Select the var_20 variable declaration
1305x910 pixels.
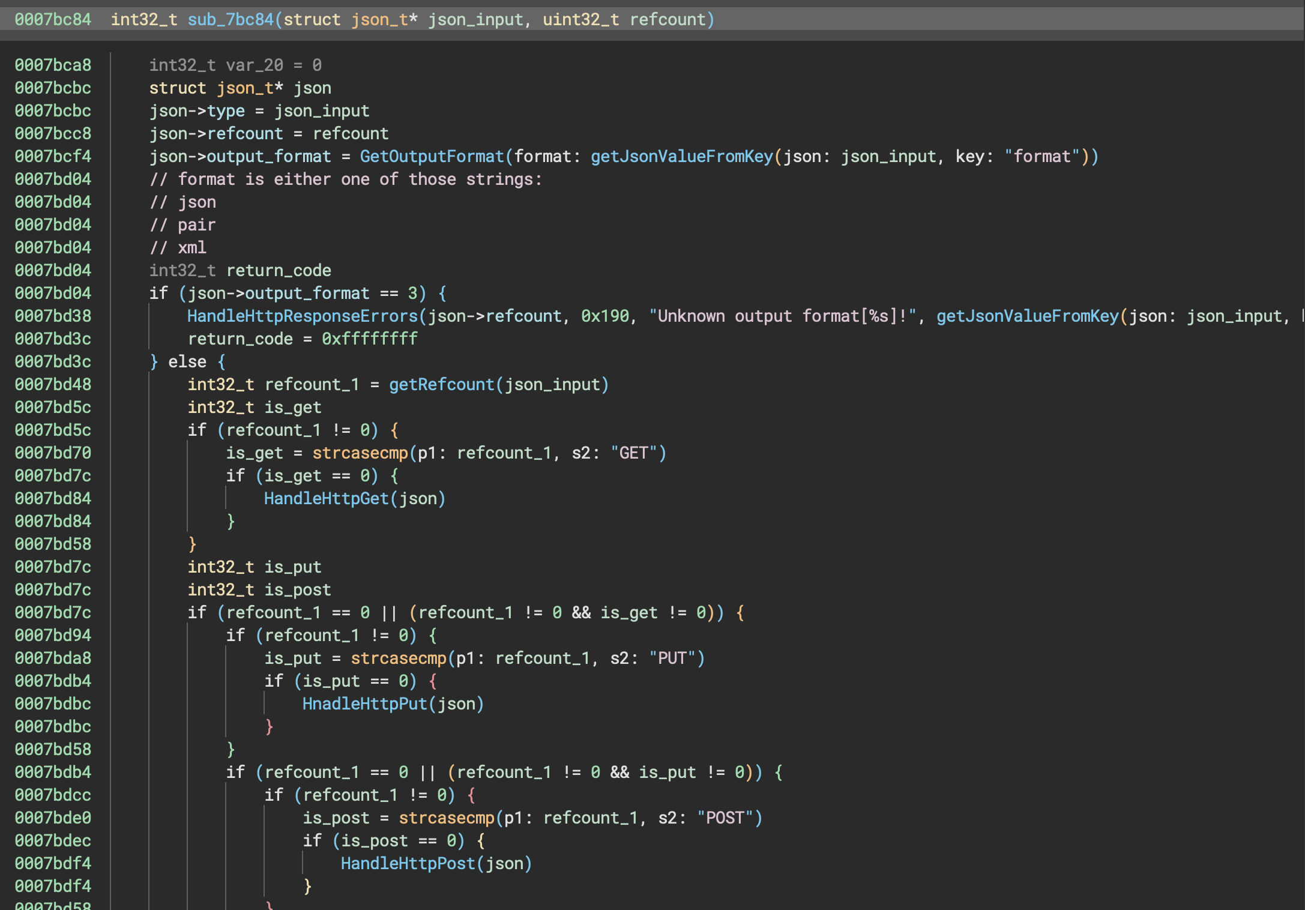[x=255, y=65]
